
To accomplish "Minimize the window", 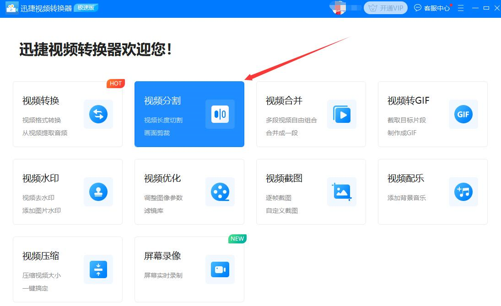I will (x=475, y=8).
